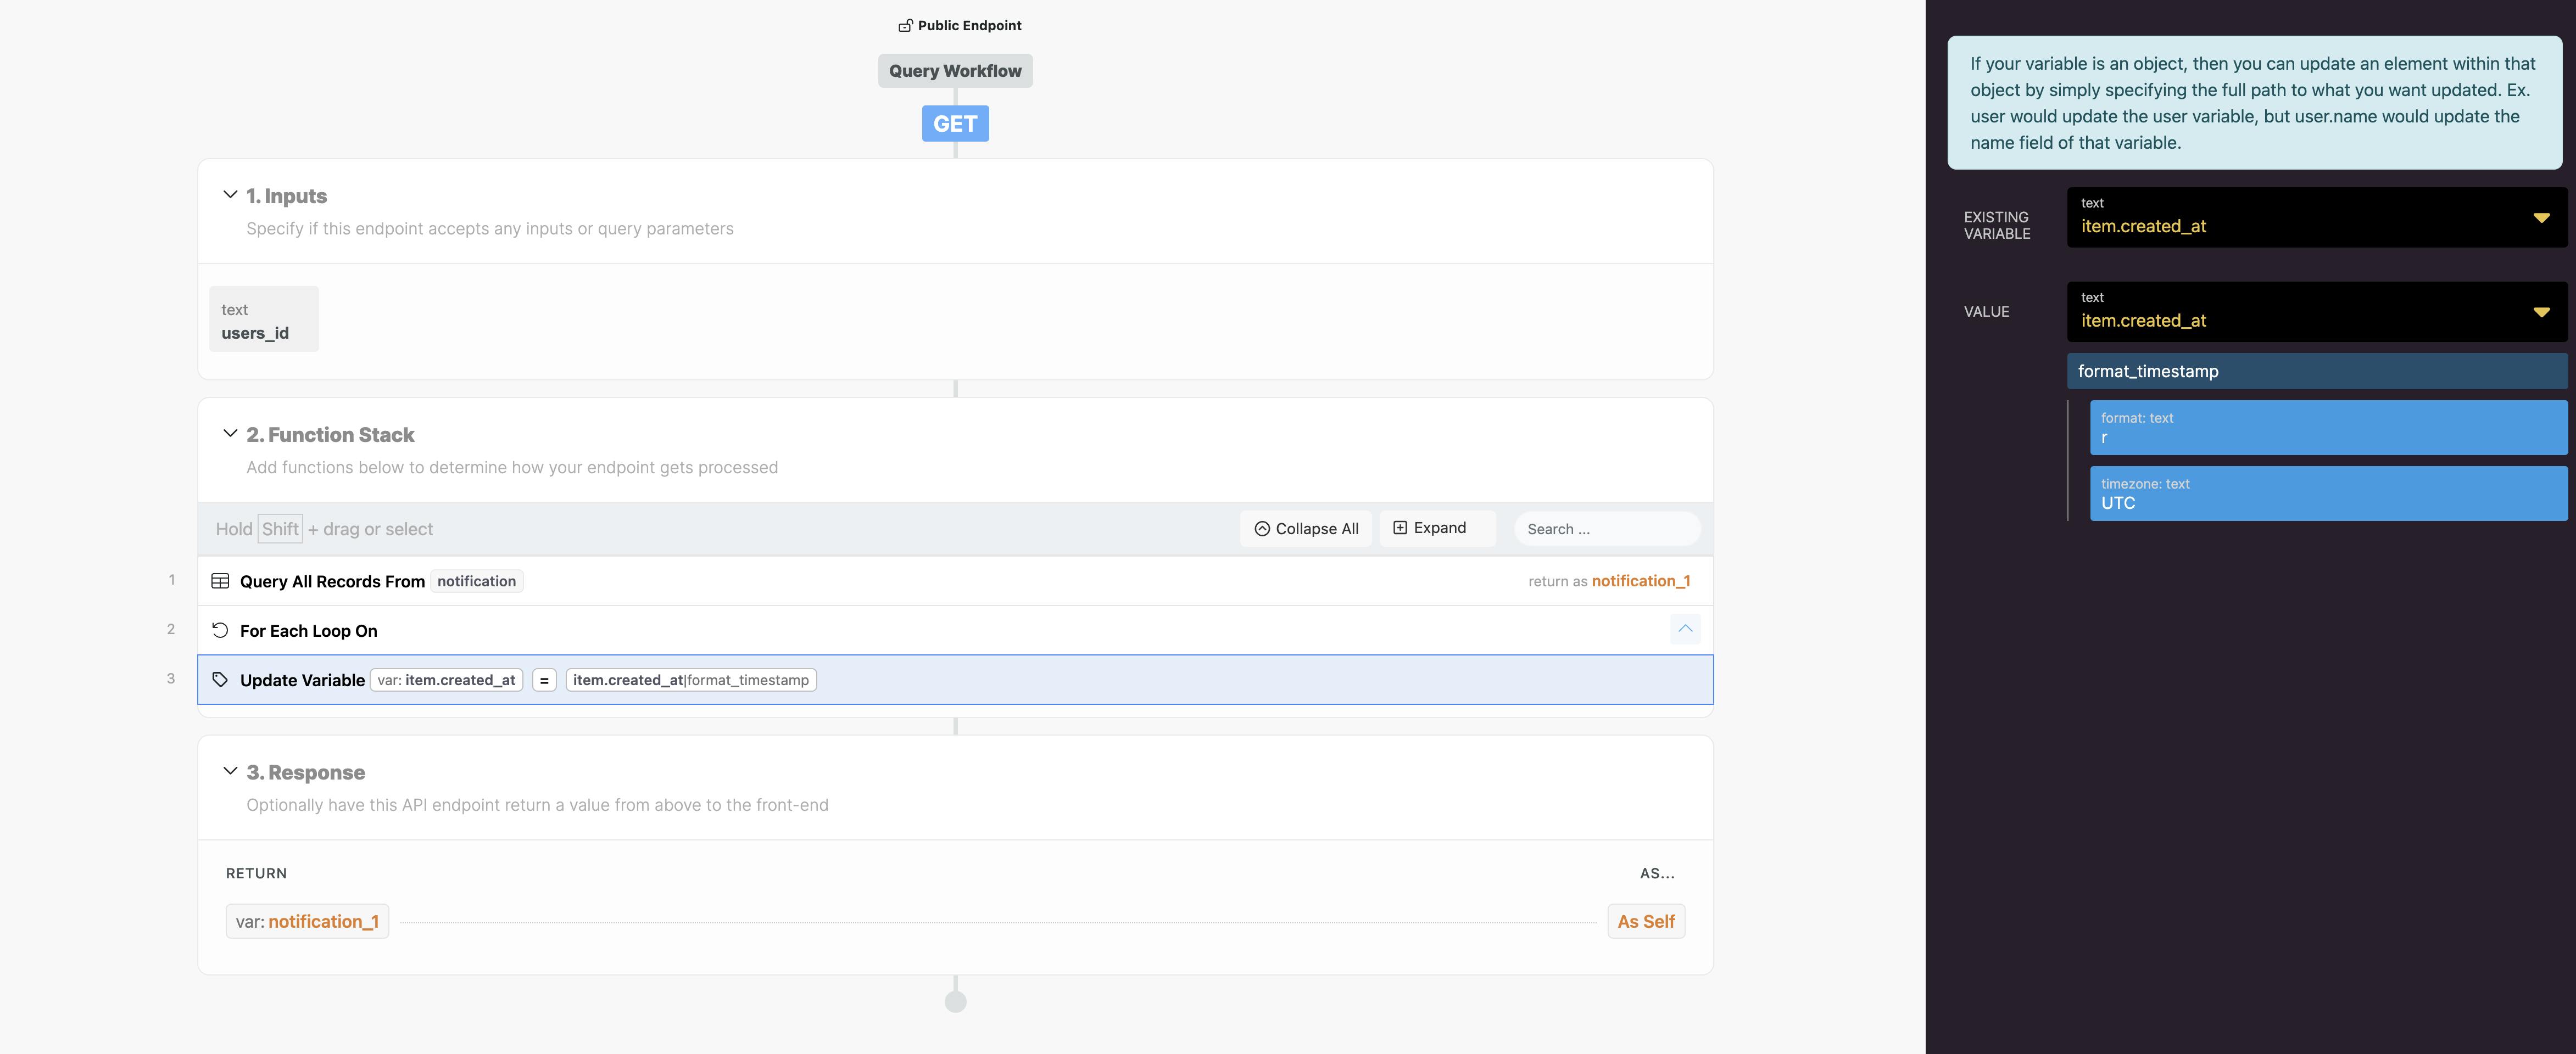Collapse the 1. Inputs section
2576x1054 pixels.
coord(230,195)
